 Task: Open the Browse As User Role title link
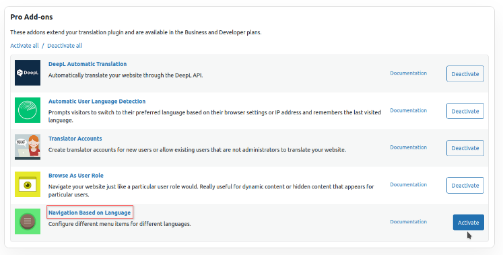click(x=76, y=176)
